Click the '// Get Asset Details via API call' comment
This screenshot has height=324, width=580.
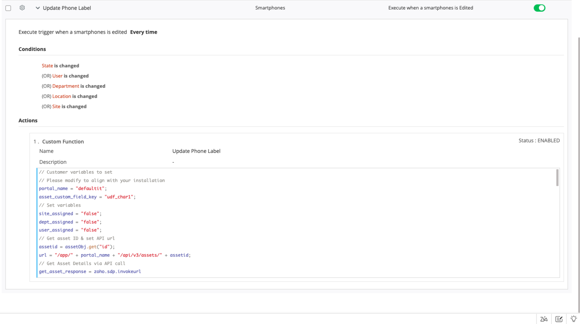82,263
